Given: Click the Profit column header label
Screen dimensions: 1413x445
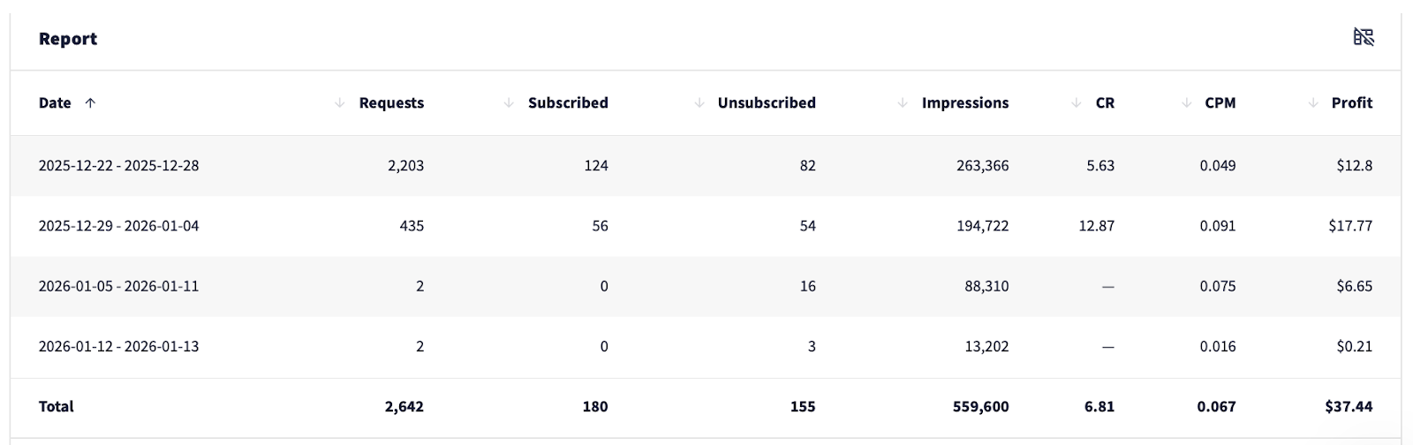Looking at the screenshot, I should [1351, 103].
